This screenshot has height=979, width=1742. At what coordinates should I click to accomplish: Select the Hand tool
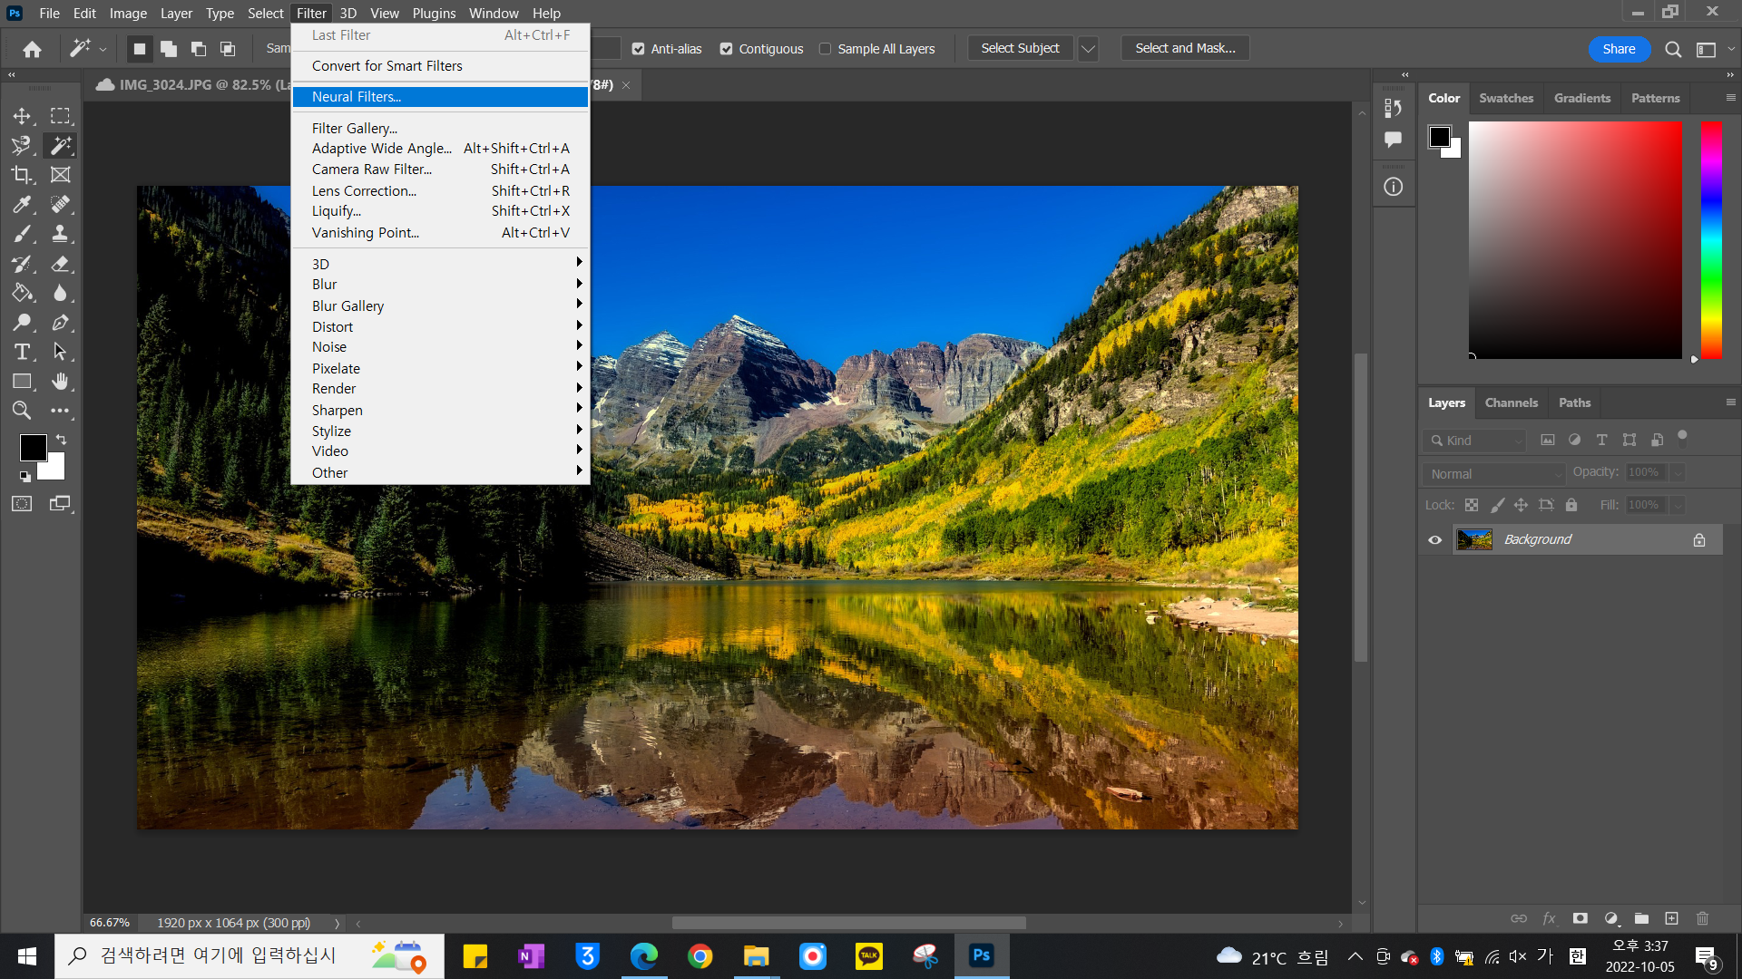point(60,382)
